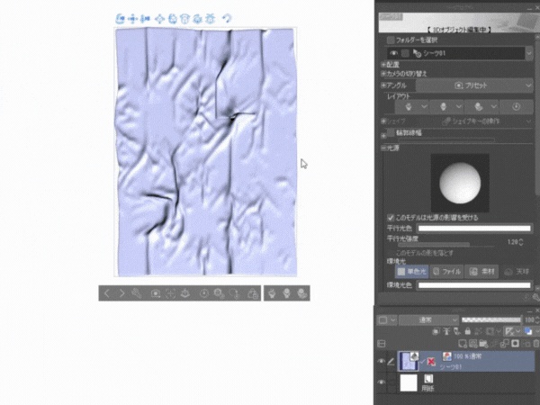The height and width of the screenshot is (405, 540).
Task: Toggle the lock box next to シーツ01 in the object list
Action: [x=405, y=53]
